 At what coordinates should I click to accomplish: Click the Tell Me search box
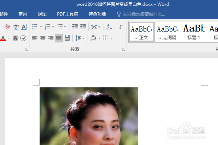coord(144,14)
